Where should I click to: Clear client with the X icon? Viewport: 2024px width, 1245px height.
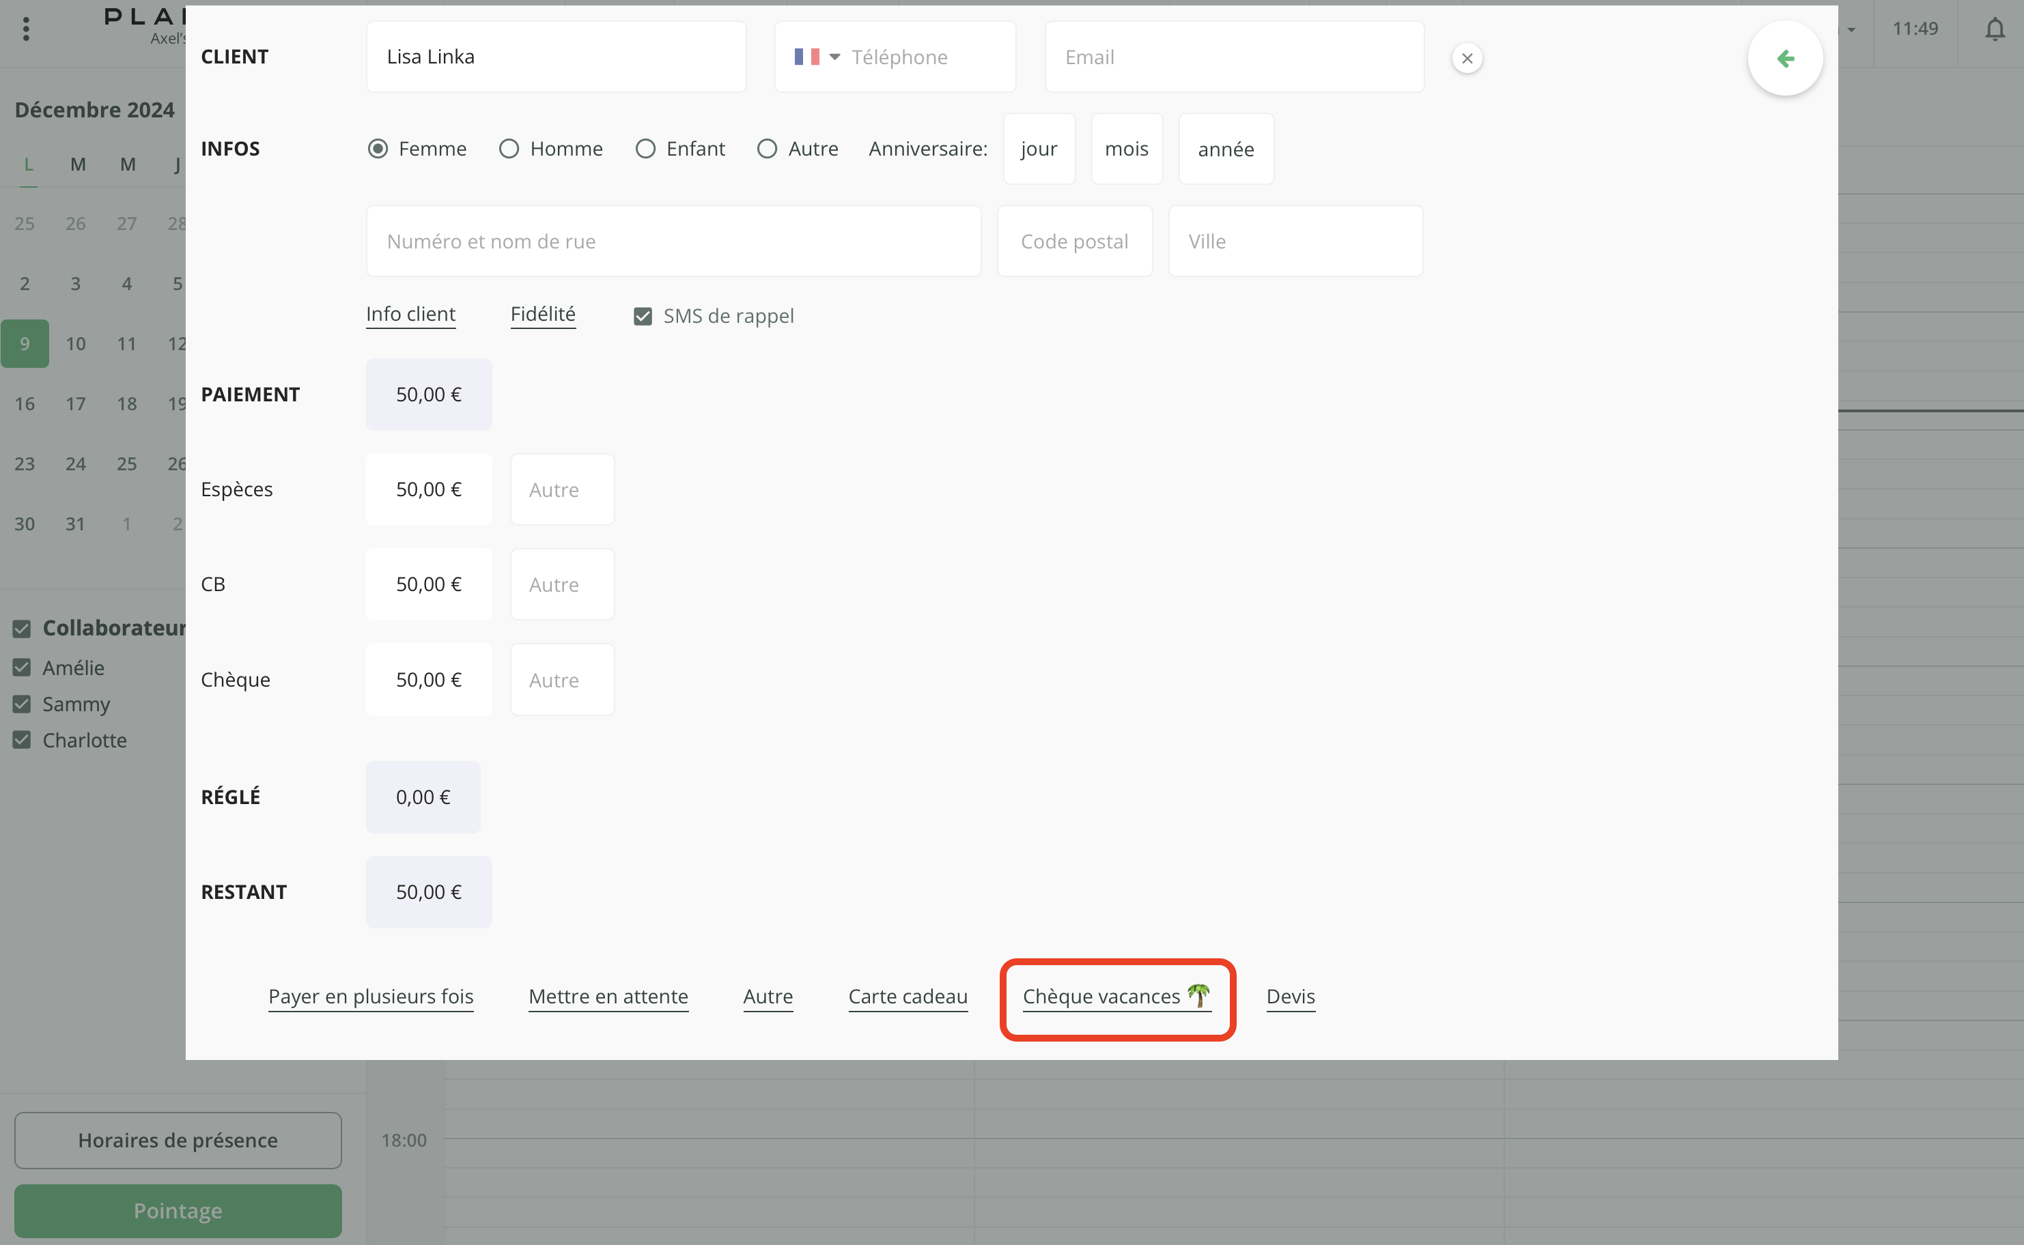pos(1466,59)
